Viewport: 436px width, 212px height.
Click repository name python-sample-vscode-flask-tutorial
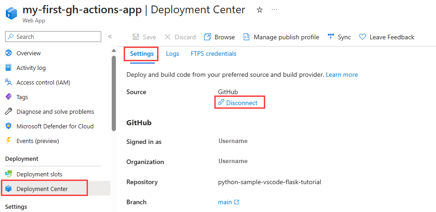270,182
